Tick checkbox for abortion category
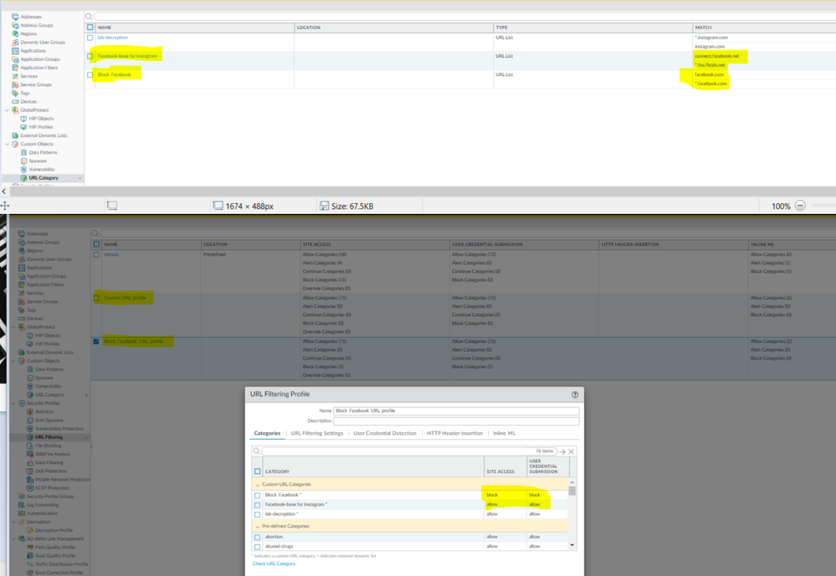The width and height of the screenshot is (836, 576). [x=258, y=537]
